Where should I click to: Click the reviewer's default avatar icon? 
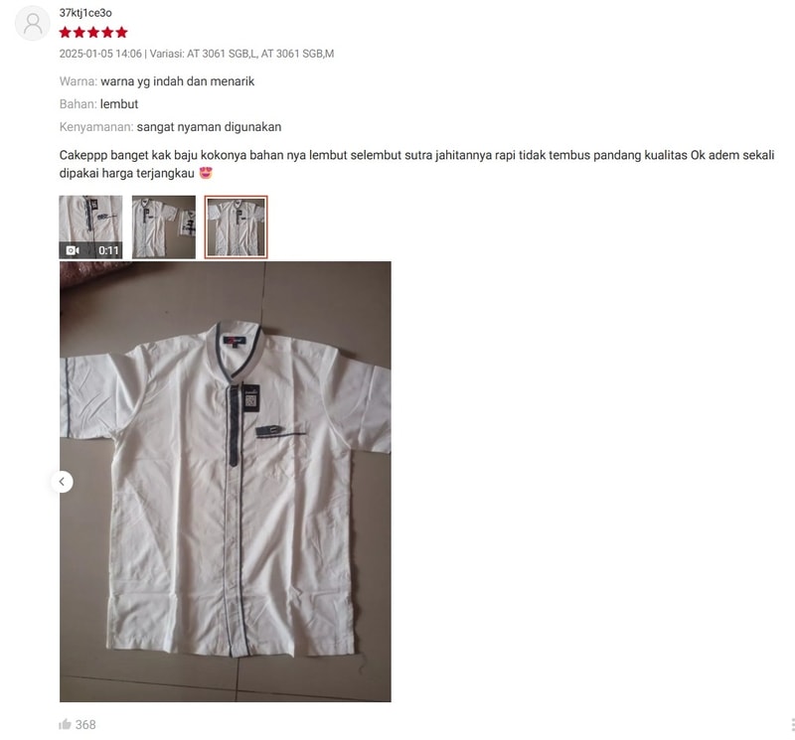[33, 23]
